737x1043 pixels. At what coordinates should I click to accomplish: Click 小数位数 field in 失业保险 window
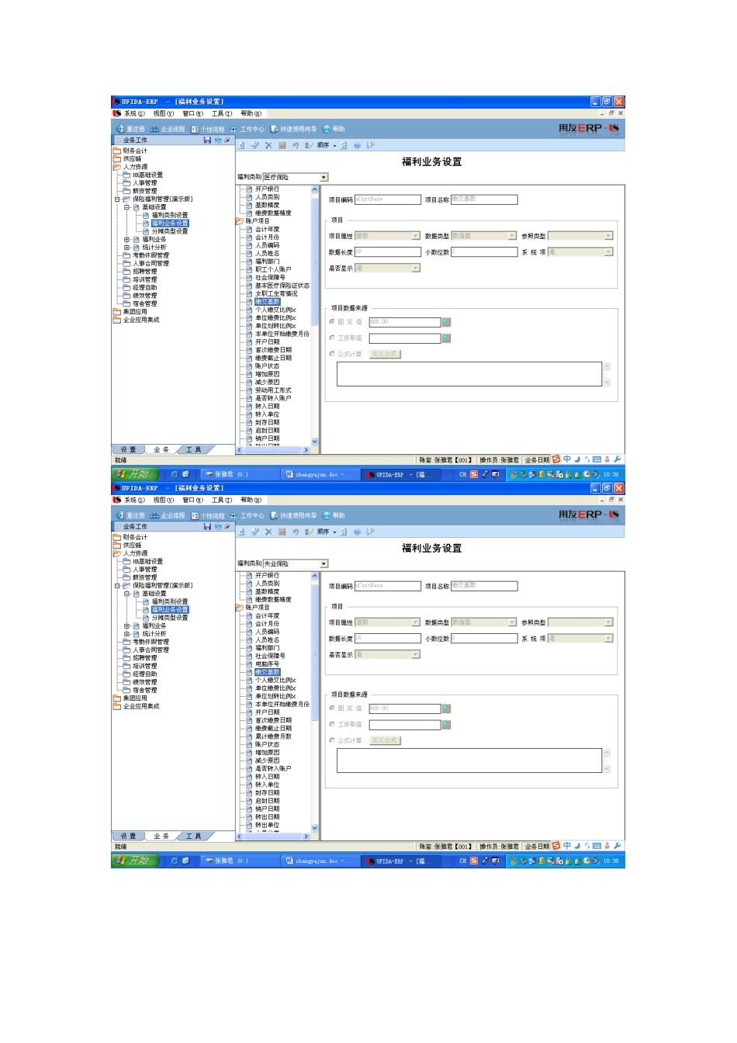484,639
